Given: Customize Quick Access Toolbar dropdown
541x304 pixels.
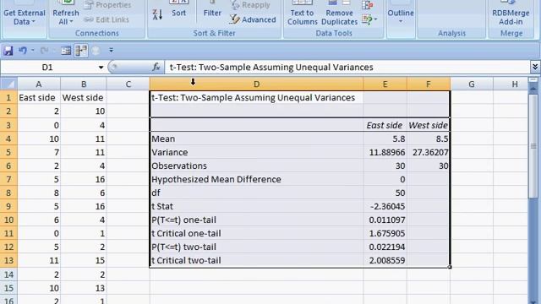Looking at the screenshot, I should (x=111, y=51).
